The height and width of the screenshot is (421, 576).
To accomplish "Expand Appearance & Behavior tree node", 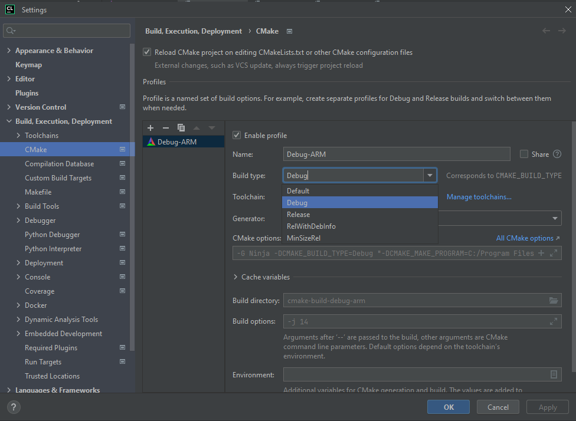I will [x=9, y=50].
